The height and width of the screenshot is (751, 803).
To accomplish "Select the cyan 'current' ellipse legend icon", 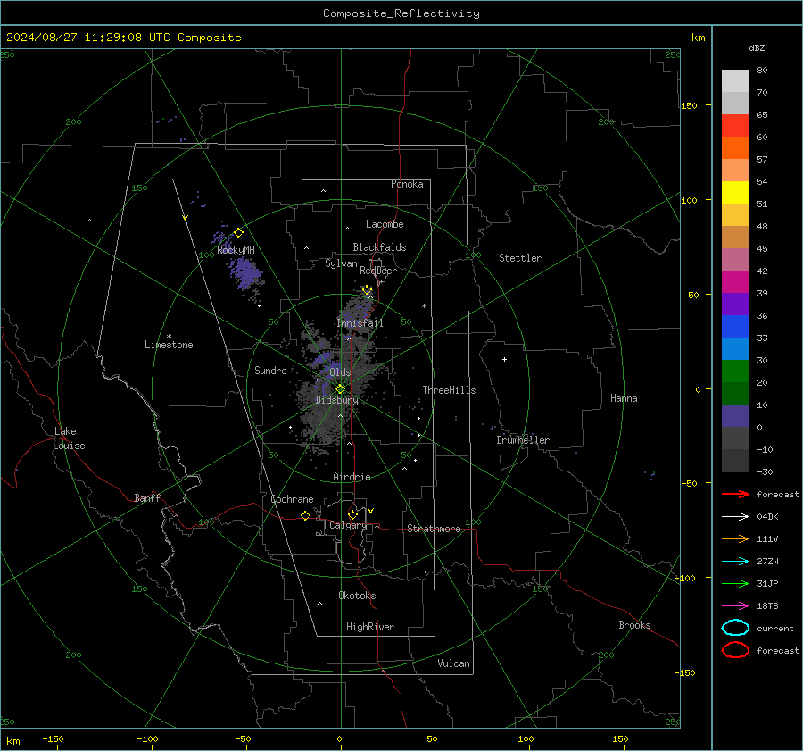I will pos(735,628).
